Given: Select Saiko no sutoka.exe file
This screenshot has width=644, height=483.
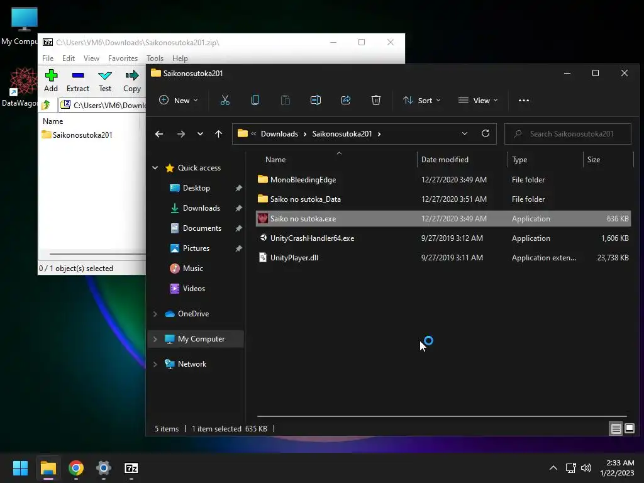Looking at the screenshot, I should coord(443,218).
